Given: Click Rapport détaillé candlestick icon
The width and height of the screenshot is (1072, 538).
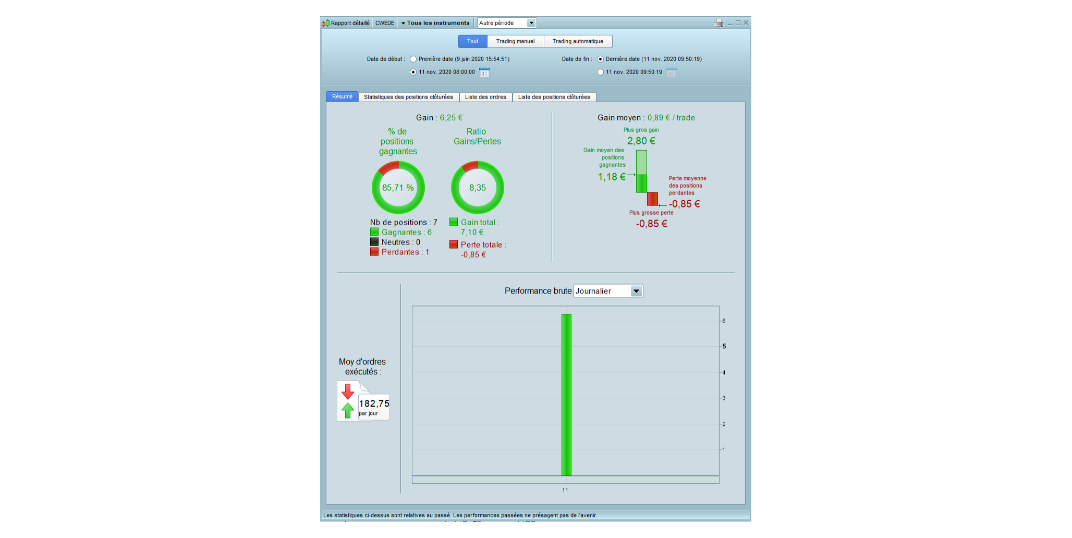Looking at the screenshot, I should [x=325, y=23].
